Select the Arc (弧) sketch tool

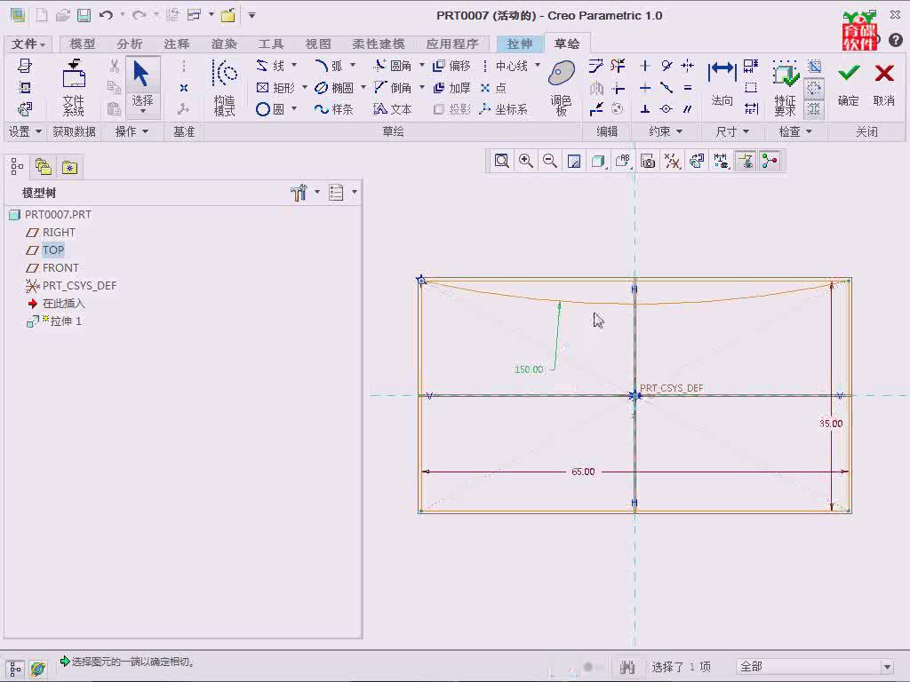tap(329, 66)
